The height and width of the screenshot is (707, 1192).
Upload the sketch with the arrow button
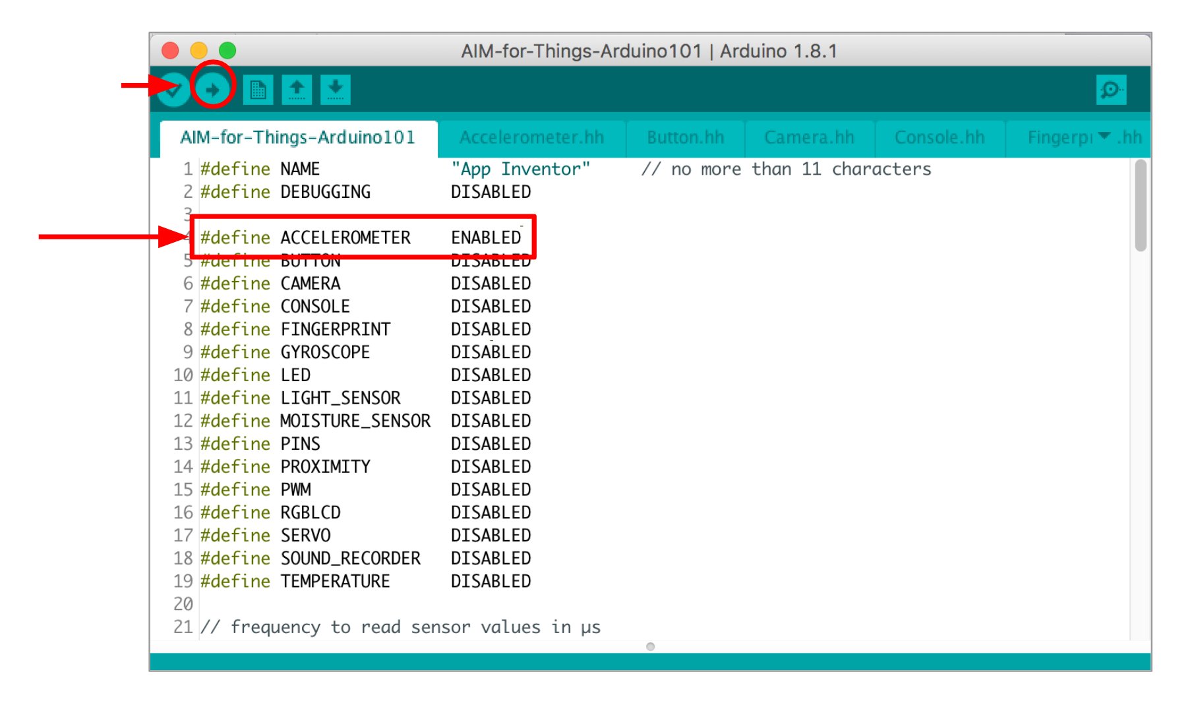pyautogui.click(x=212, y=89)
